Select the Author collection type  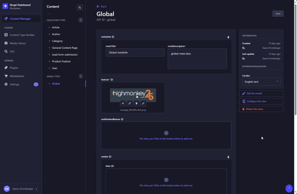pyautogui.click(x=56, y=34)
